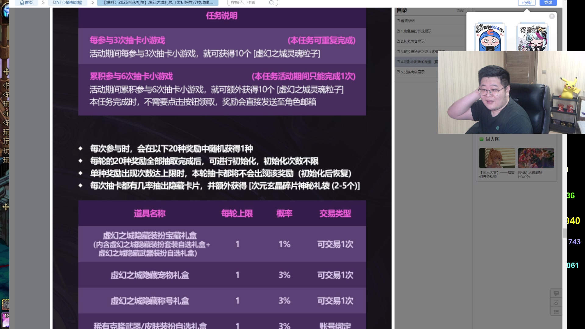Click the 虚幻之城隐藏宠物礼盒 row name
Viewport: 585px width, 329px height.
(x=150, y=275)
